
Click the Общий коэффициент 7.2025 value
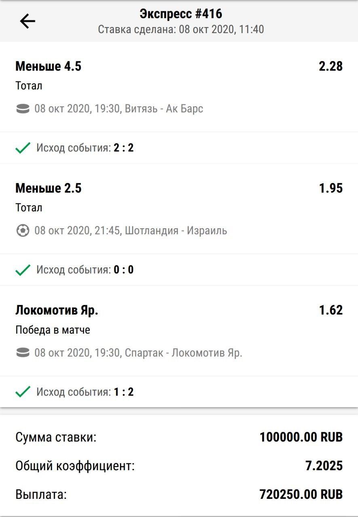tap(324, 466)
